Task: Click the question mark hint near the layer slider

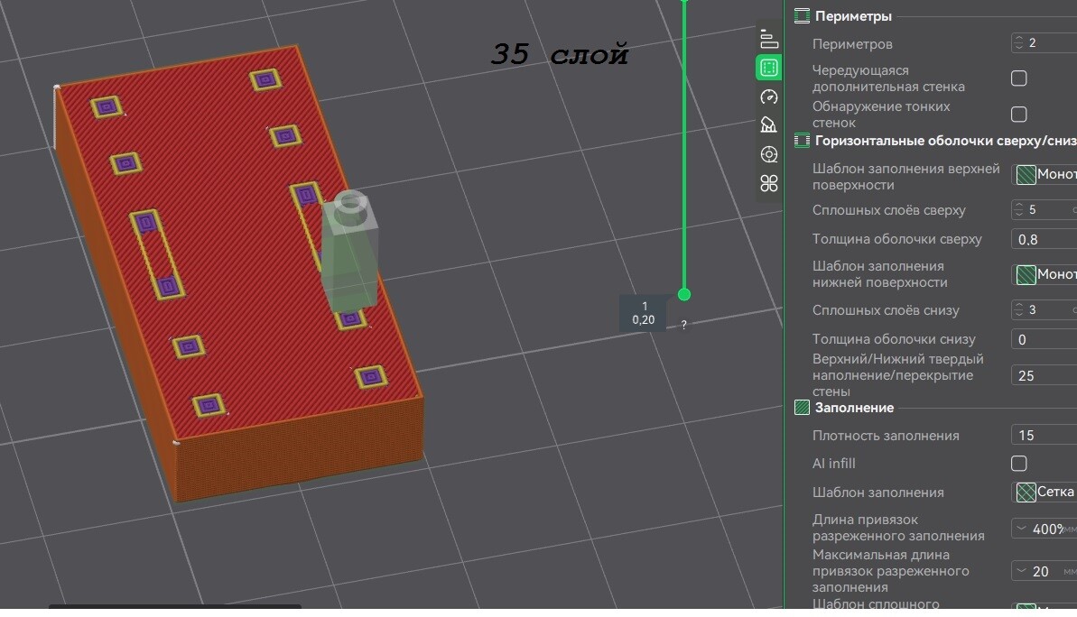Action: pos(683,325)
